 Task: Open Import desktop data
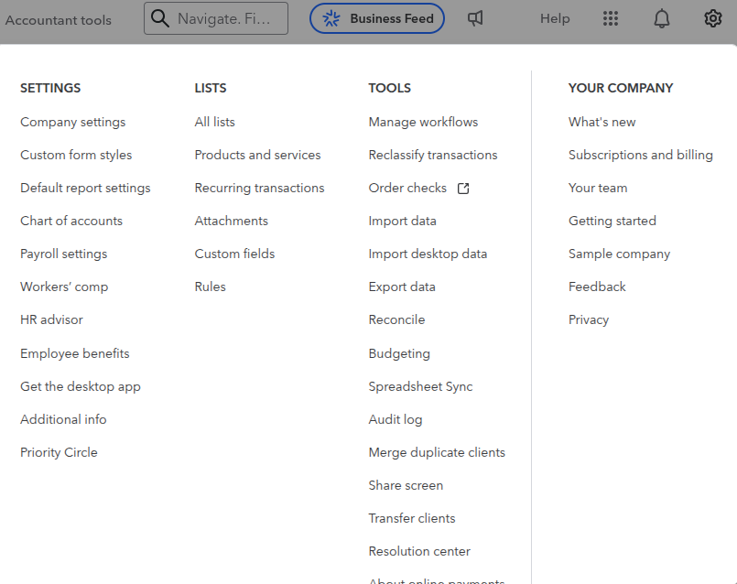[x=428, y=254]
